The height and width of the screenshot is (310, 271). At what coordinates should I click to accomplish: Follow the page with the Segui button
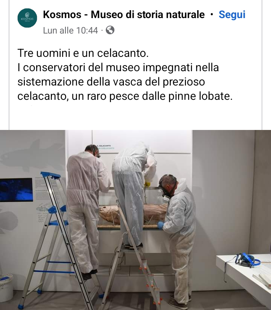click(x=232, y=14)
